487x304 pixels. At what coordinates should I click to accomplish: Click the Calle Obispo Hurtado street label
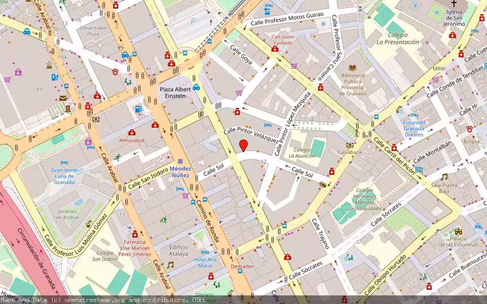click(x=385, y=275)
